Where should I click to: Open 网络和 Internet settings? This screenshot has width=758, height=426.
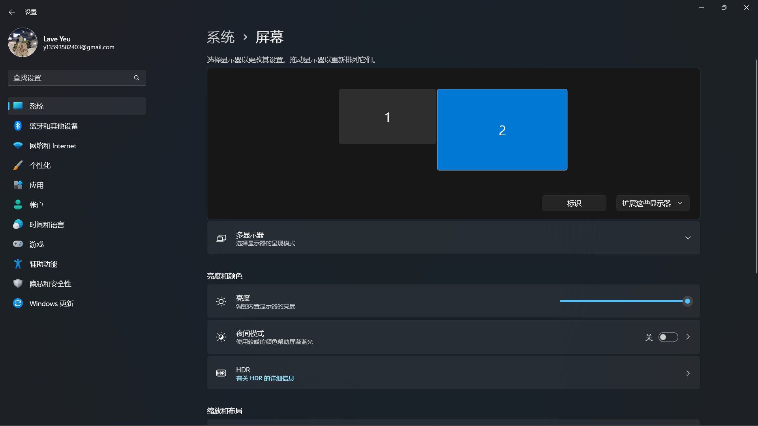coord(53,145)
